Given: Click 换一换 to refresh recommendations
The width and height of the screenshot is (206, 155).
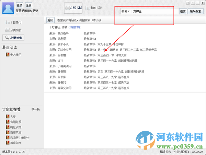Looking at the screenshot, I should 36,109.
